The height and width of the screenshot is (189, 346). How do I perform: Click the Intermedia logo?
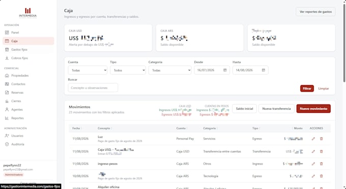coord(28,13)
